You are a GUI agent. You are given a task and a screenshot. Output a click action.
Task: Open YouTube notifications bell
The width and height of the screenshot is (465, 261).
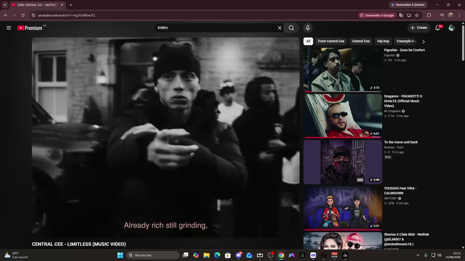coord(438,28)
